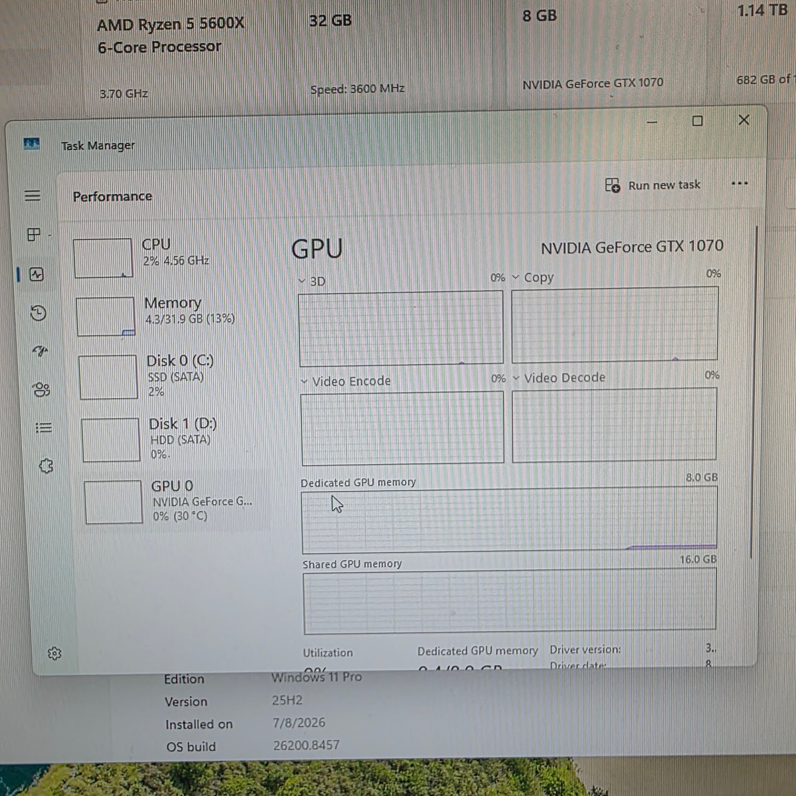
Task: Click "Windows 11 Pro" edition value
Action: (317, 677)
